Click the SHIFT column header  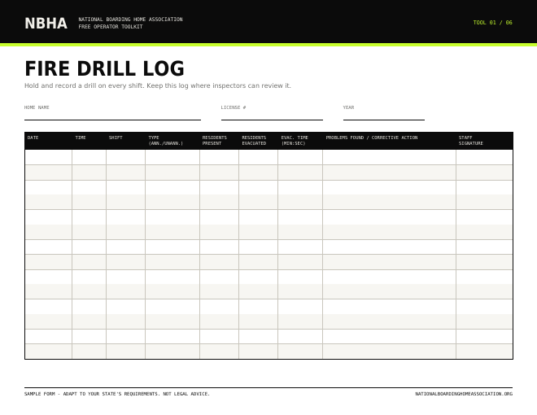point(116,138)
